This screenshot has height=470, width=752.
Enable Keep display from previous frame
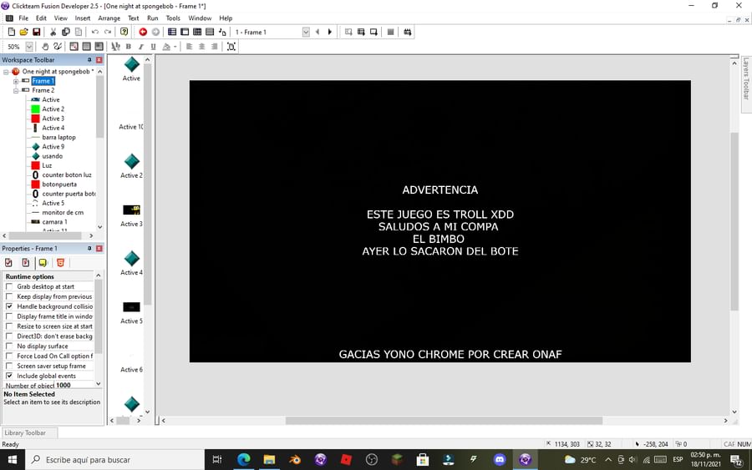(x=9, y=296)
